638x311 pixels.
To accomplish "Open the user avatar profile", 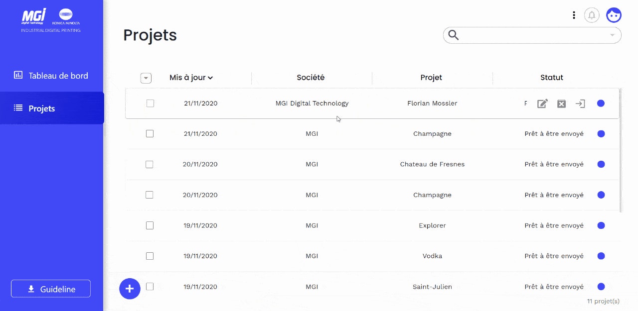I will pyautogui.click(x=614, y=15).
